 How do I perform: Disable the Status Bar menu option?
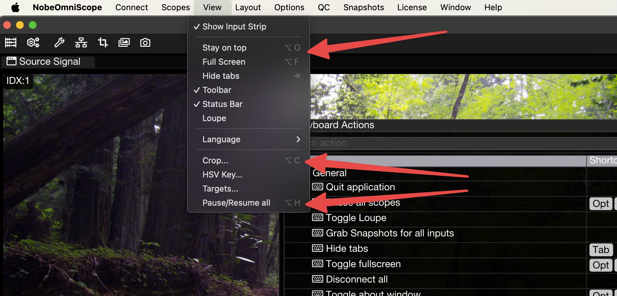pyautogui.click(x=222, y=104)
